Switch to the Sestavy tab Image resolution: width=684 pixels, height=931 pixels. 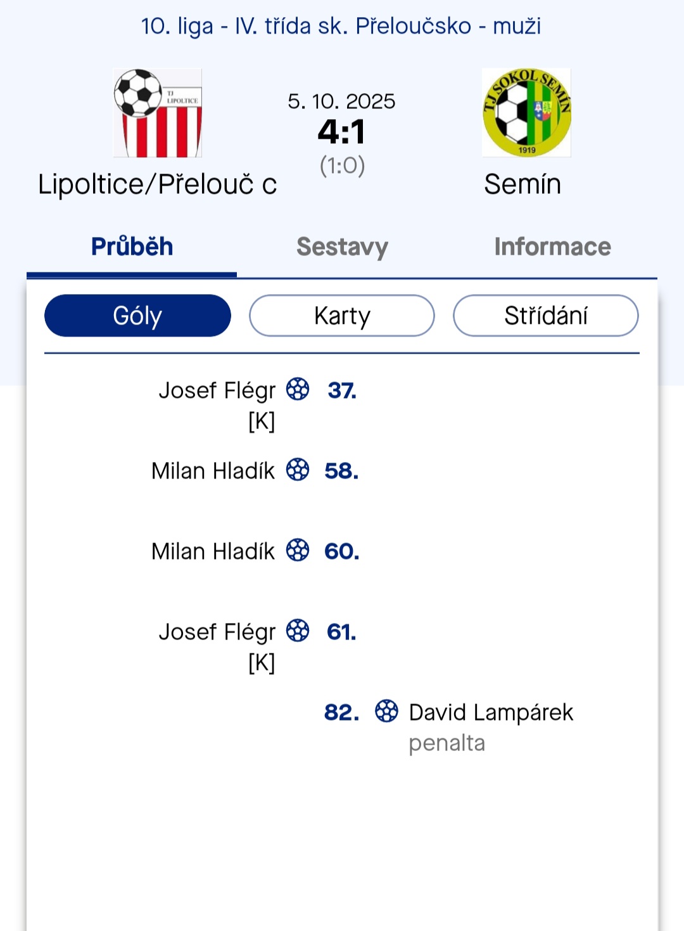tap(342, 247)
